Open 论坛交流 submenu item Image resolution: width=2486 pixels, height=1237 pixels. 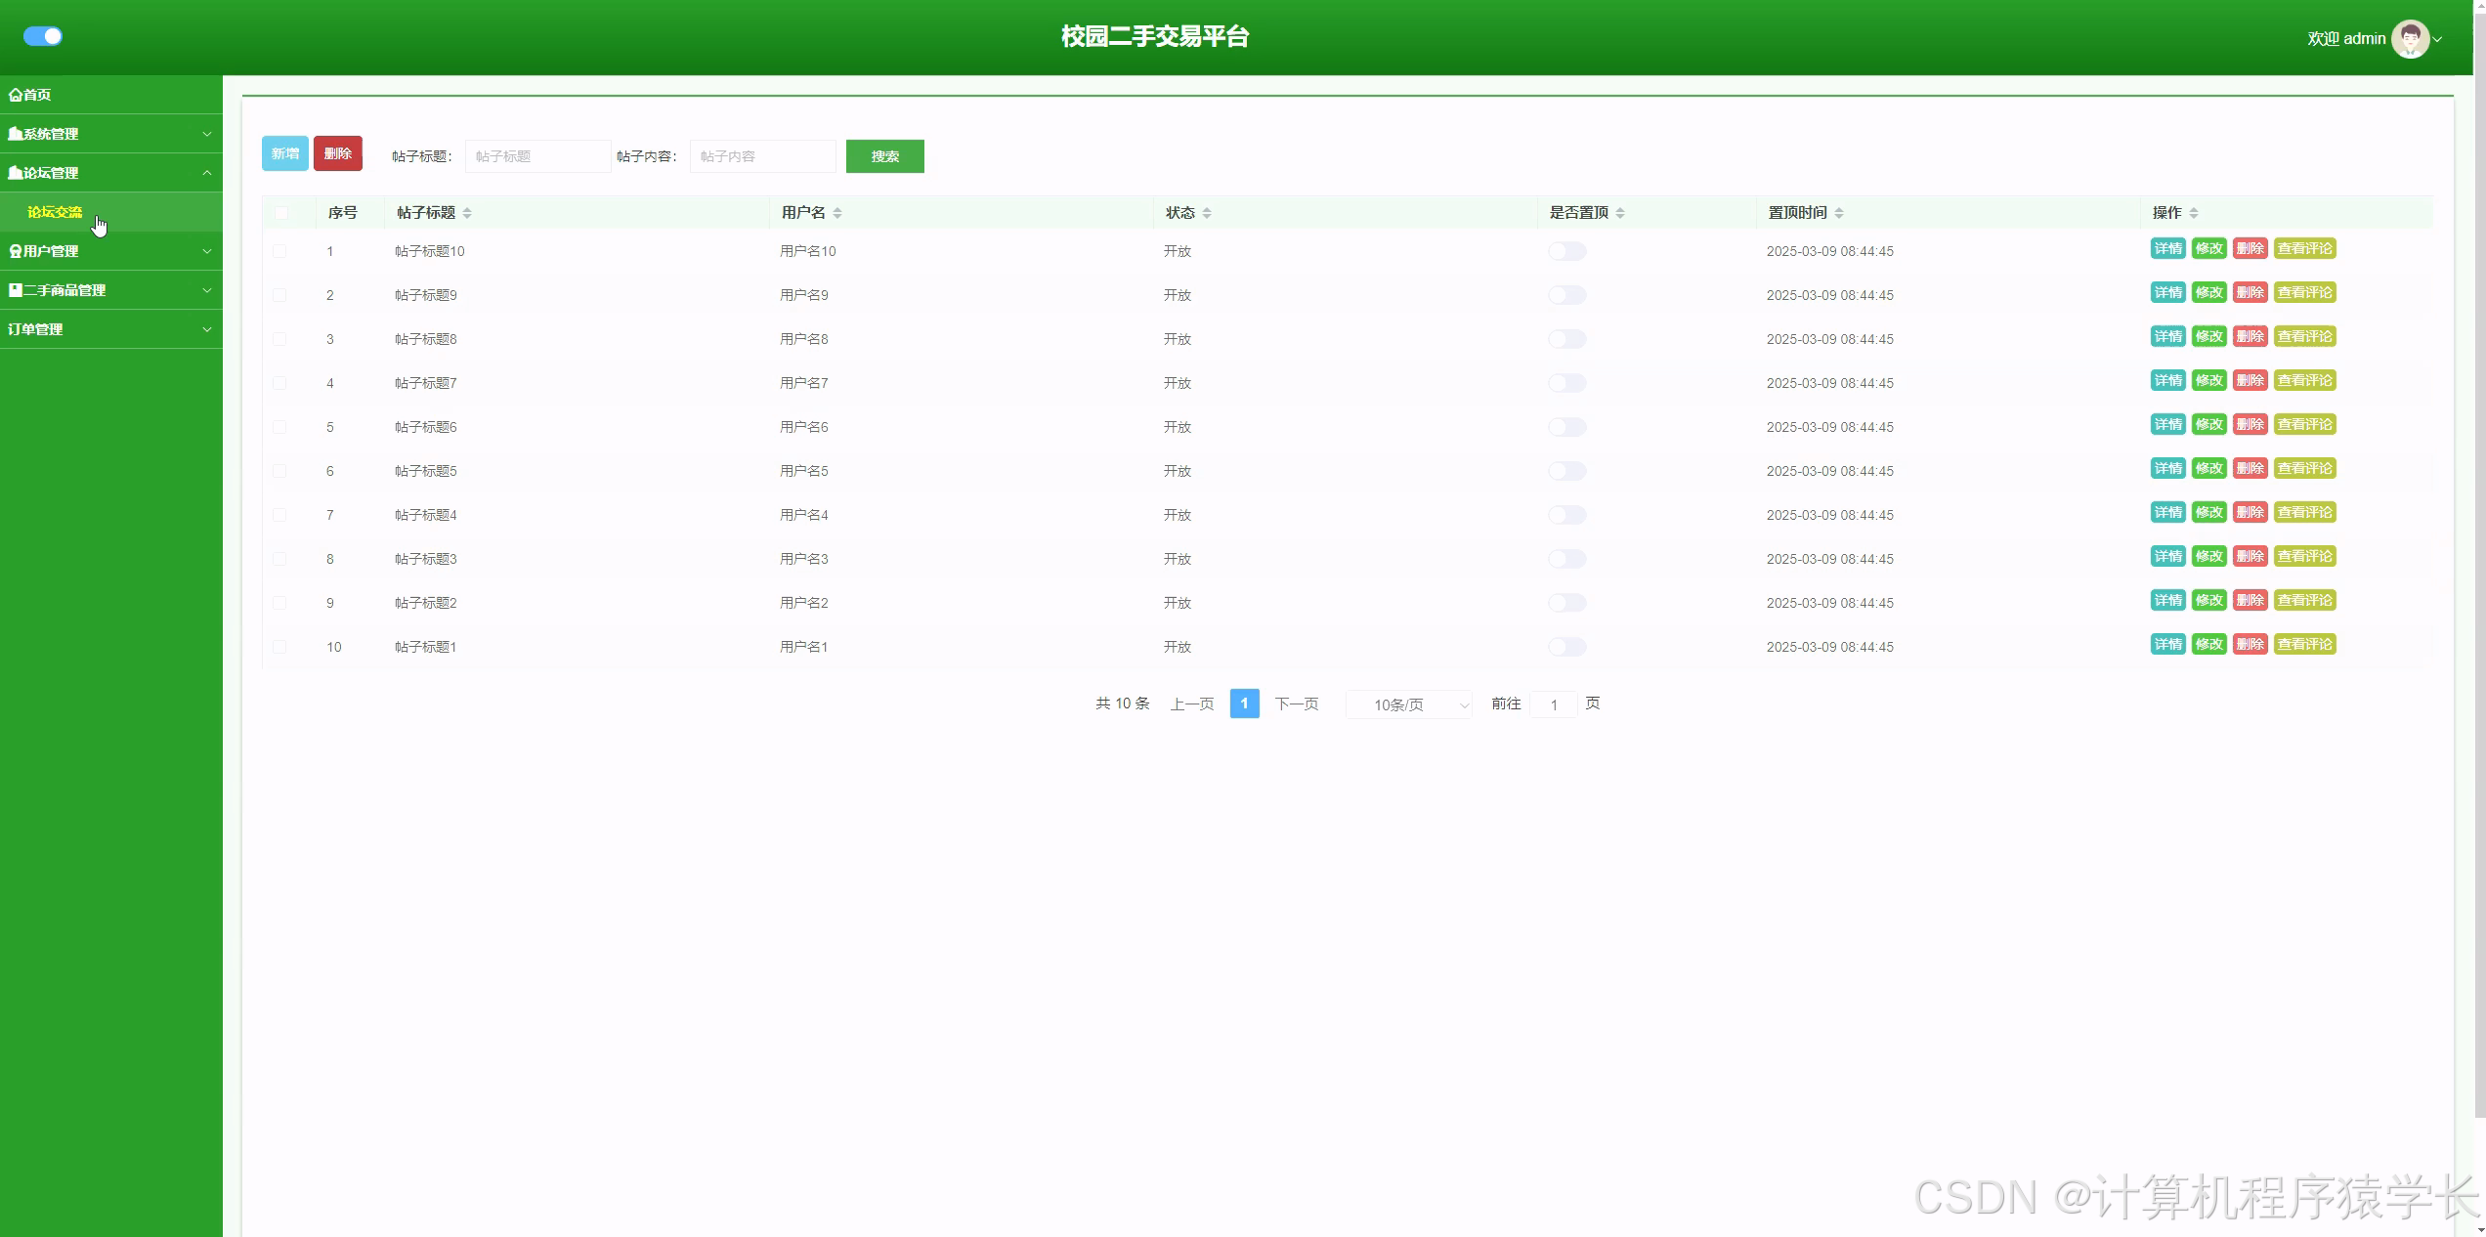55,212
